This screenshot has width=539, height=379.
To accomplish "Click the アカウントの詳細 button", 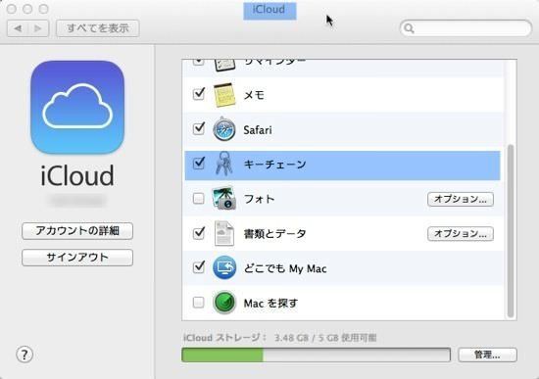I will point(77,230).
